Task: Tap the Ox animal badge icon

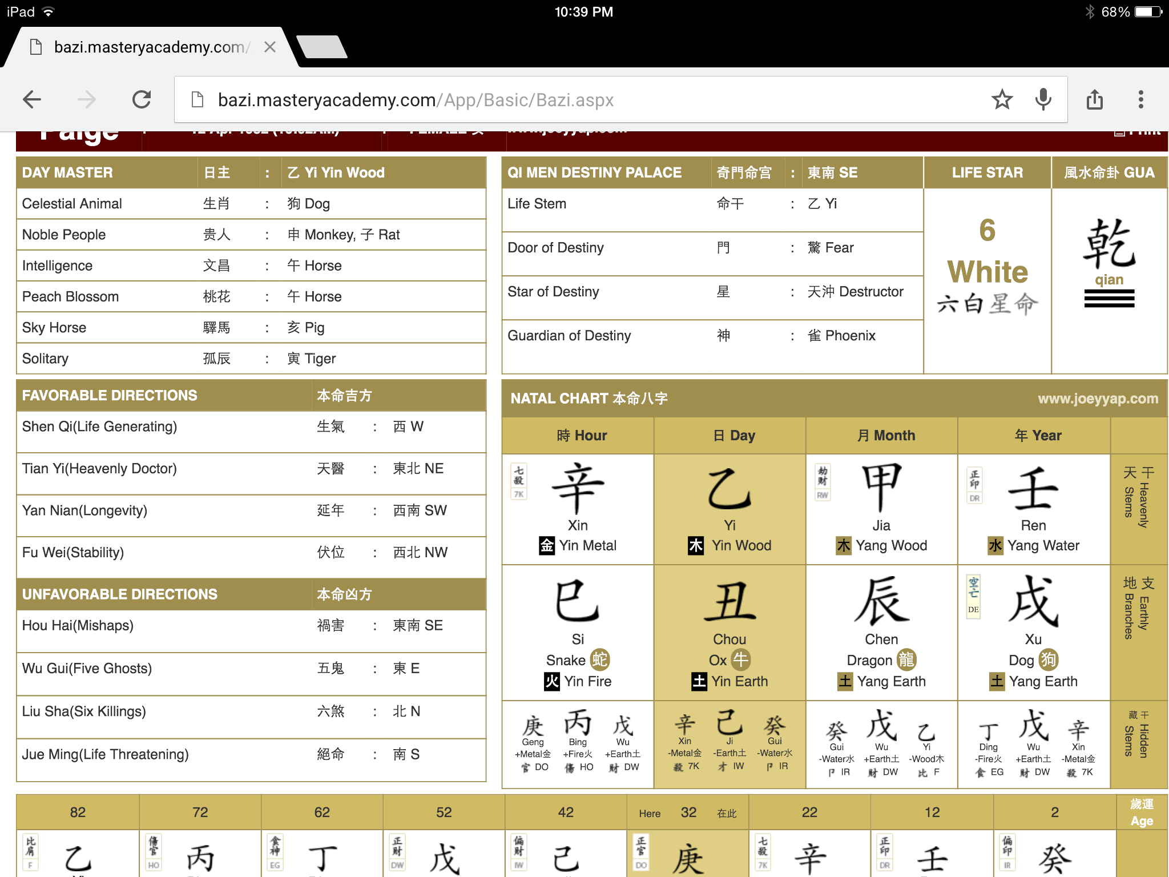Action: pyautogui.click(x=740, y=660)
